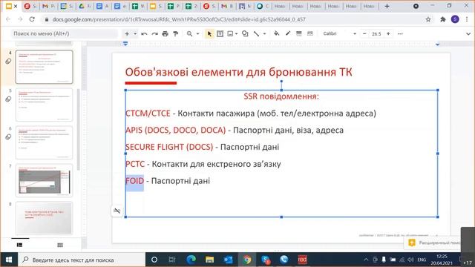
Task: Click text fitting options icon near textbox
Action: pos(117,211)
